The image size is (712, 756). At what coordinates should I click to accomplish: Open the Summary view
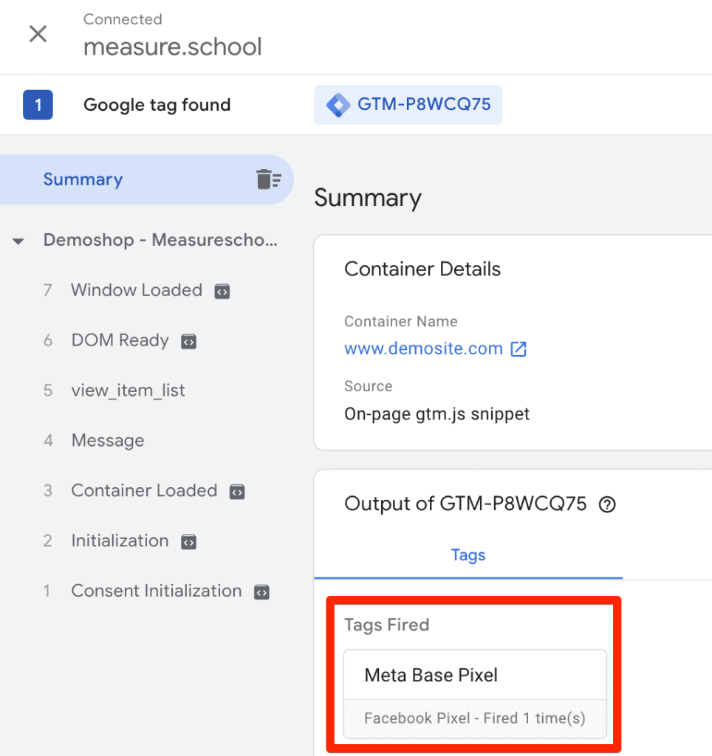(x=83, y=179)
